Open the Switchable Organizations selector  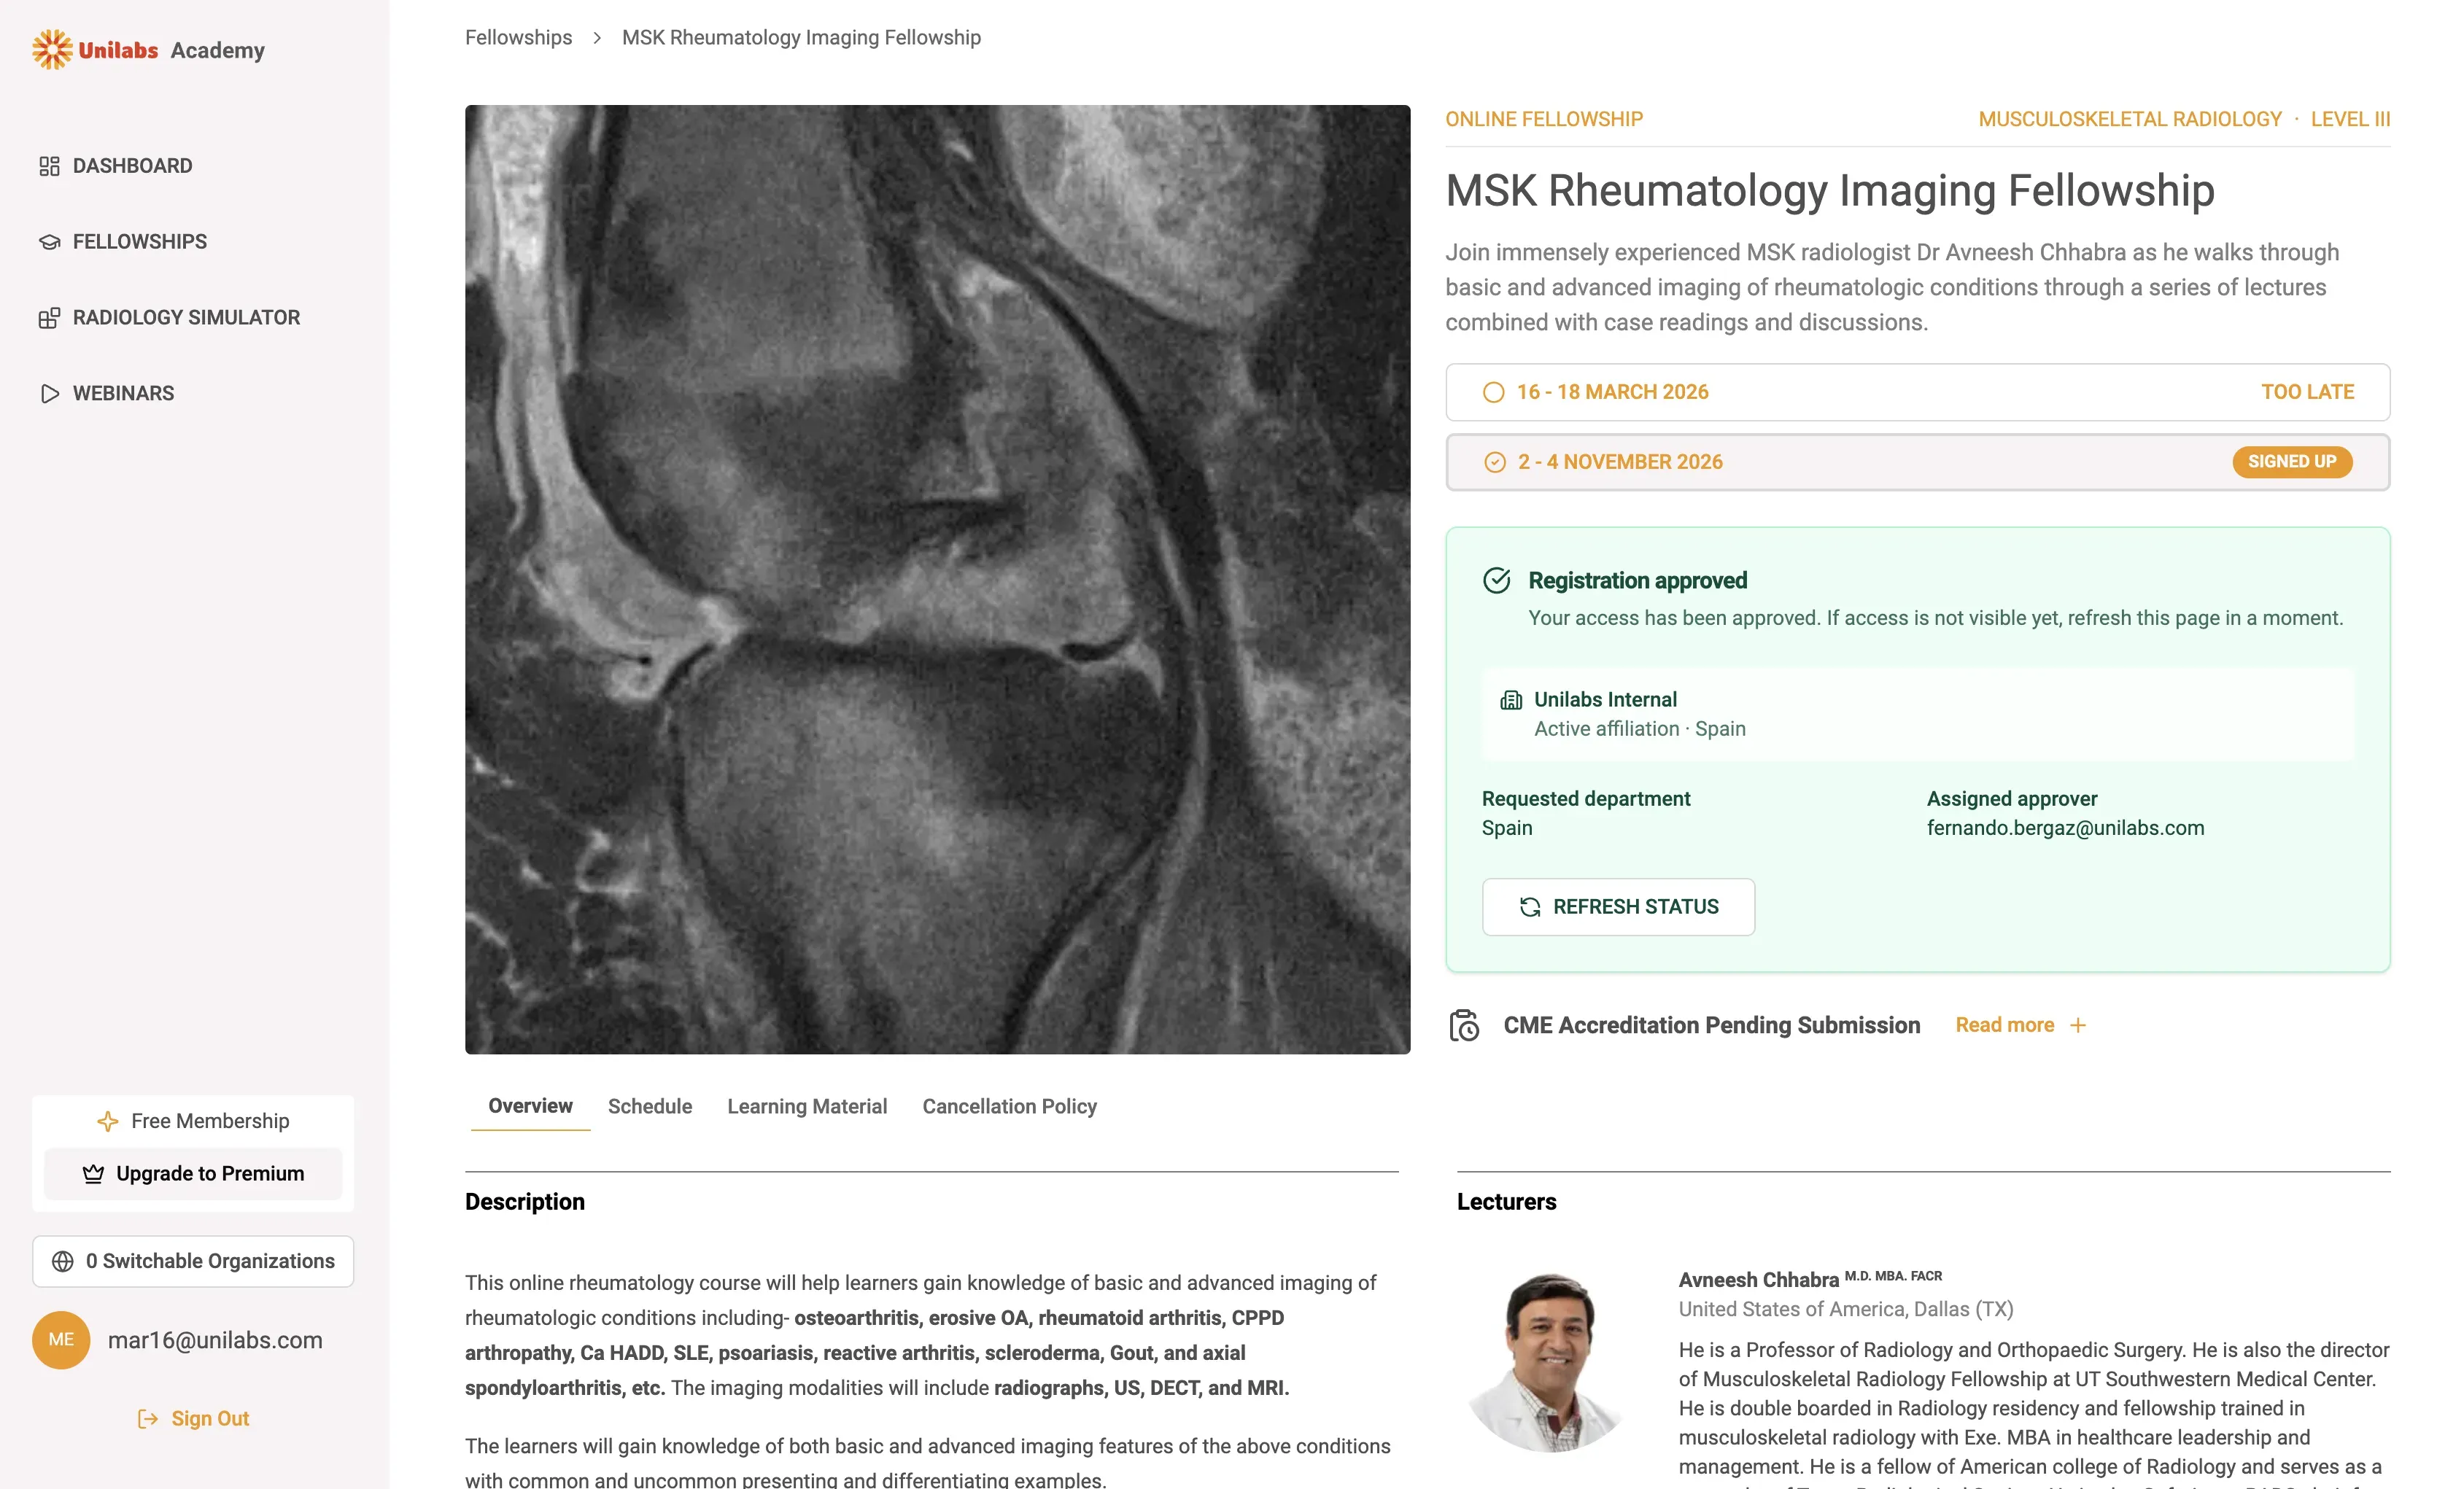tap(193, 1261)
